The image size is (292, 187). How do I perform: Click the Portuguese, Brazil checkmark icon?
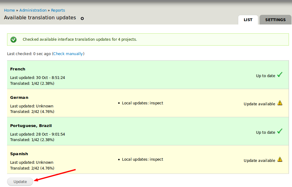click(x=280, y=131)
